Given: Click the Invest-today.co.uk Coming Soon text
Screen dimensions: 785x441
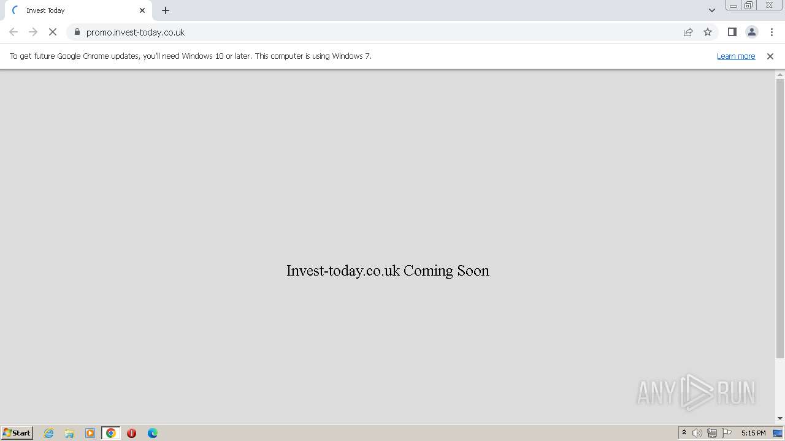Looking at the screenshot, I should (x=388, y=271).
